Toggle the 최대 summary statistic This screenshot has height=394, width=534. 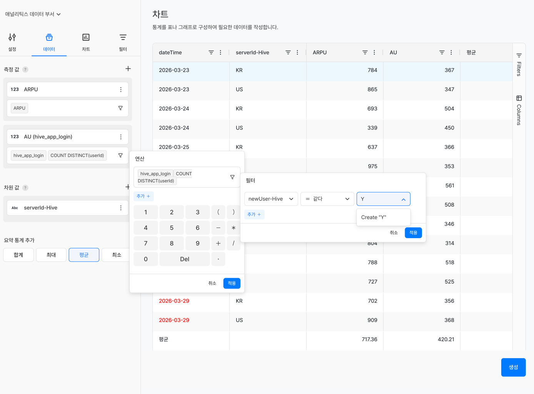(x=51, y=255)
